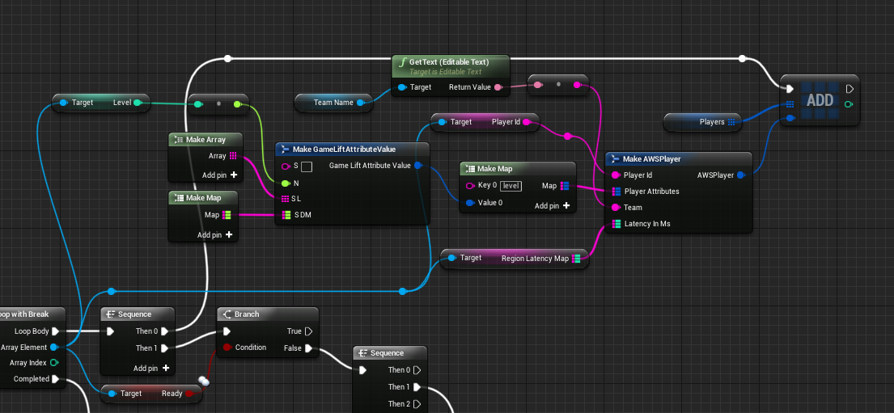Click the Ready boolean output pin
This screenshot has width=894, height=413.
(189, 394)
